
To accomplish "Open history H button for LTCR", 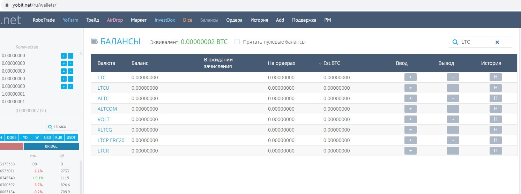I will point(496,151).
